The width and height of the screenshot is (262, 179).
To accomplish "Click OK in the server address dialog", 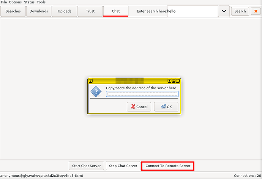I will 166,107.
